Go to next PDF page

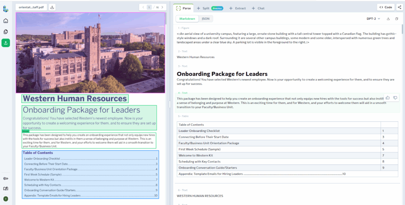pyautogui.click(x=162, y=7)
